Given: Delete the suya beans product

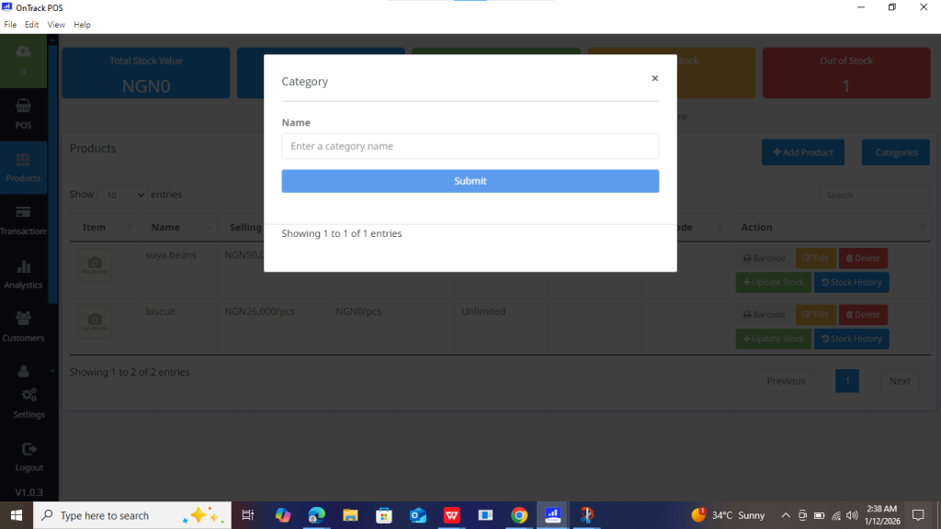Looking at the screenshot, I should tap(862, 258).
